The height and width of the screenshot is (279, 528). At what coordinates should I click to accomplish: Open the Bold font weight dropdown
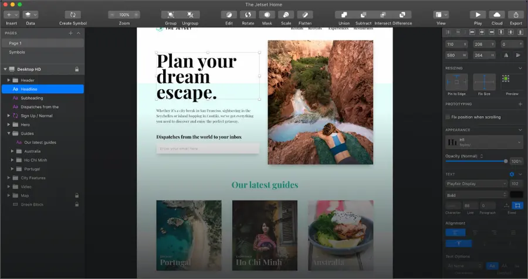(476, 195)
